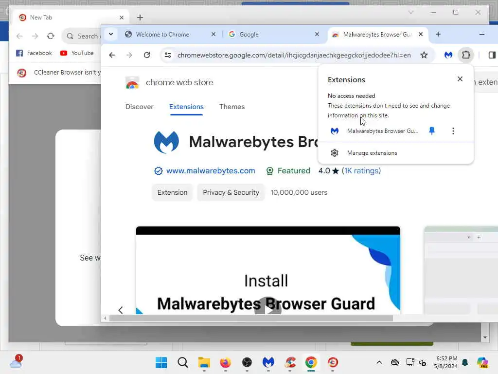This screenshot has width=498, height=374.
Task: Click left arrow of the horizontal scrollbar
Action: coord(105,318)
